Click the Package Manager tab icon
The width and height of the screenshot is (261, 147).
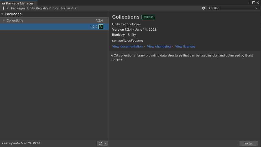click(x=3, y=3)
